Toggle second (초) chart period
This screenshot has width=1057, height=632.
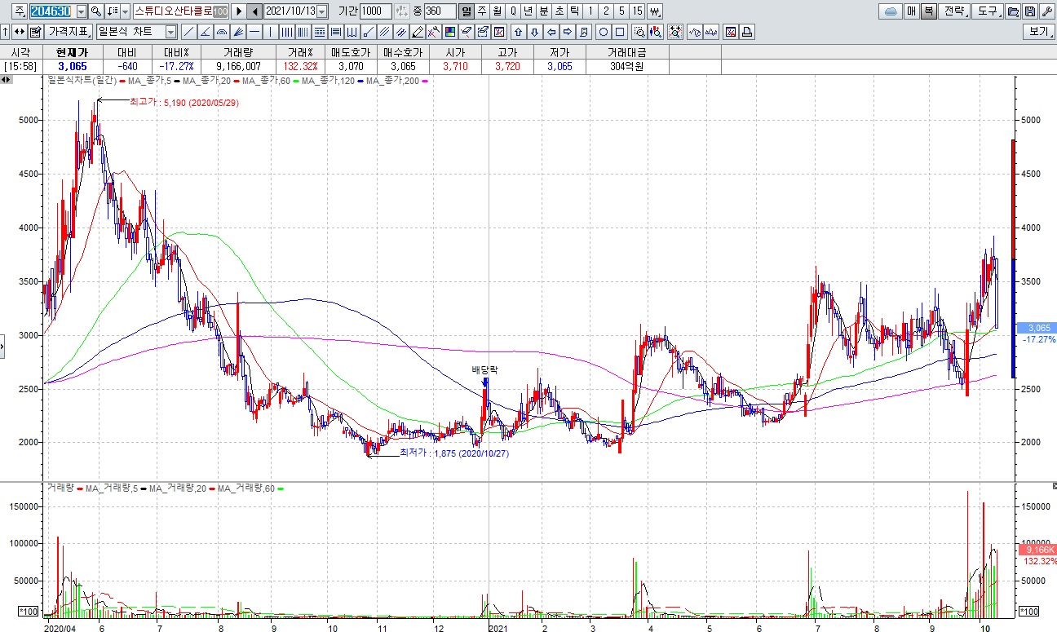point(559,11)
